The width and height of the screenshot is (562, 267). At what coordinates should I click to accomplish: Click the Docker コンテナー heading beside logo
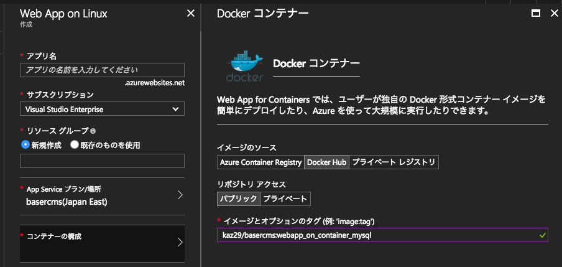point(316,63)
